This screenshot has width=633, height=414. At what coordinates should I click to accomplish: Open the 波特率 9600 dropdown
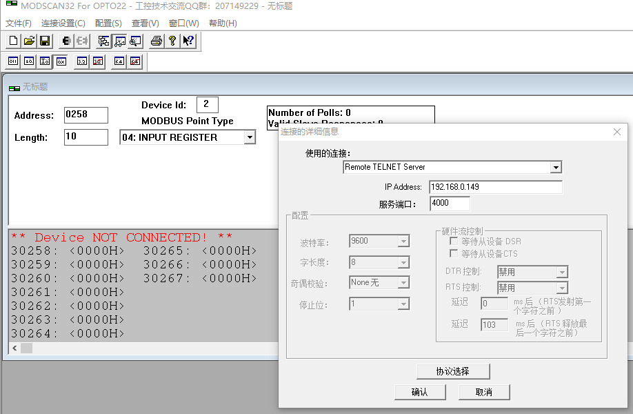click(x=403, y=241)
